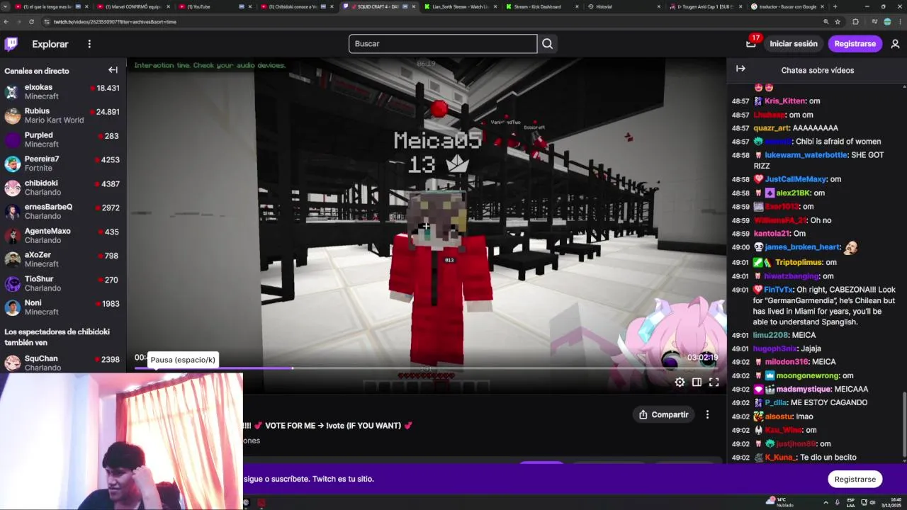
Task: Open the browser zoom magnifier icon
Action: (826, 22)
